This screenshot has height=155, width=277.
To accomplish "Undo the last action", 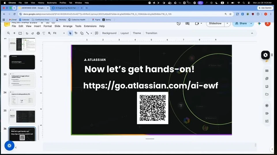I will coord(27,33).
